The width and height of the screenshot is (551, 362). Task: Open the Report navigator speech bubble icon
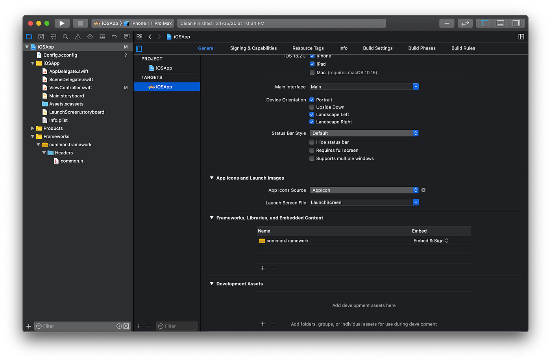click(126, 36)
